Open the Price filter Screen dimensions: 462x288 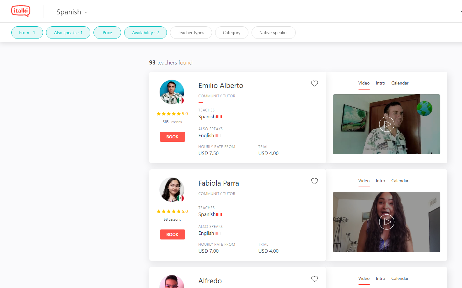pos(107,33)
